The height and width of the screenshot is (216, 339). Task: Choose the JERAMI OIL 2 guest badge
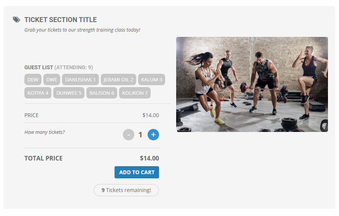[x=118, y=79]
